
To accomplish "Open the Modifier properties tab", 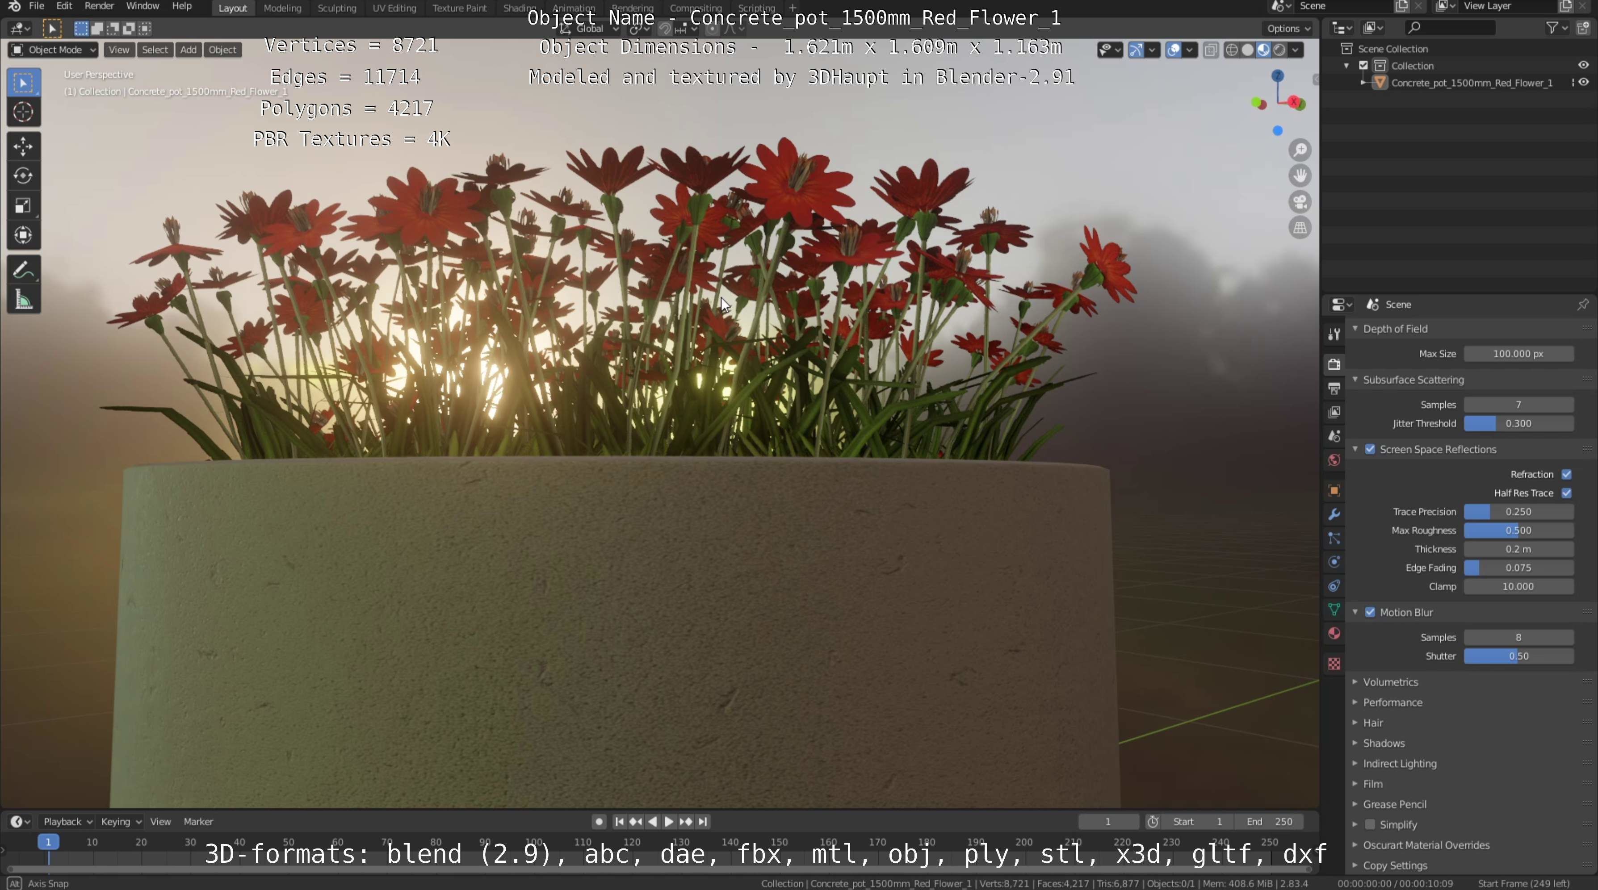I will (x=1334, y=514).
